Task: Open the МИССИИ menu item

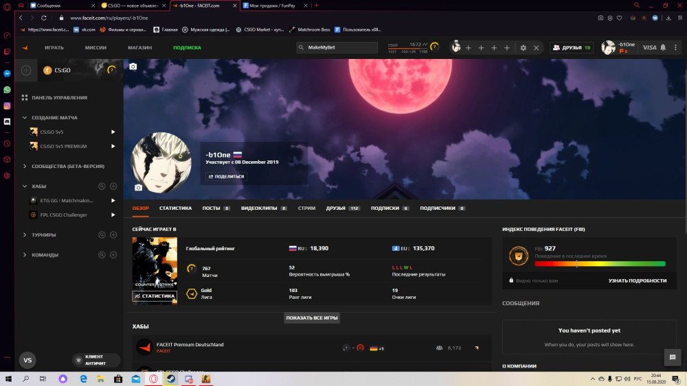Action: tap(95, 47)
